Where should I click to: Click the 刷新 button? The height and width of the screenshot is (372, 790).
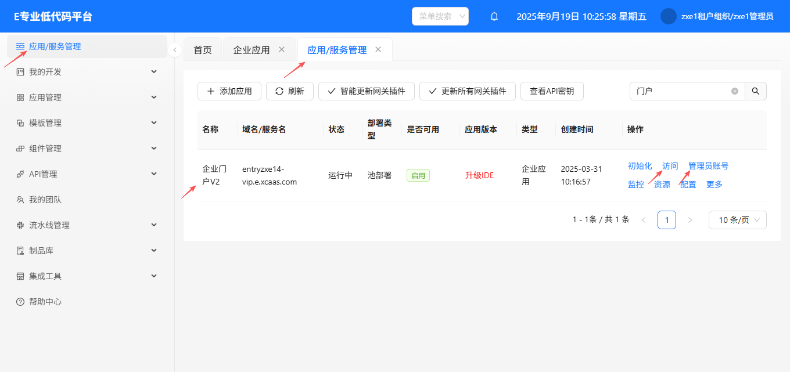click(290, 91)
